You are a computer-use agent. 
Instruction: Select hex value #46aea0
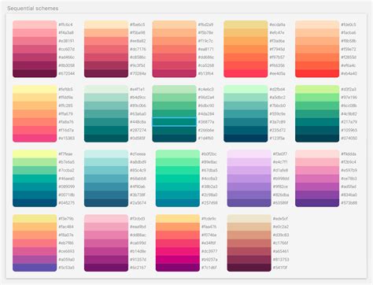tap(67, 179)
